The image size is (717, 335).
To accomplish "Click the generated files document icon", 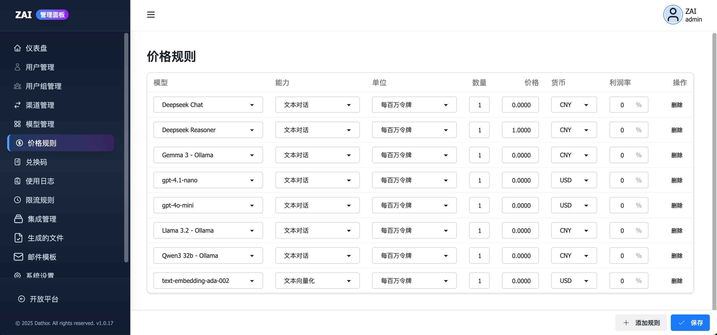I will coord(18,238).
